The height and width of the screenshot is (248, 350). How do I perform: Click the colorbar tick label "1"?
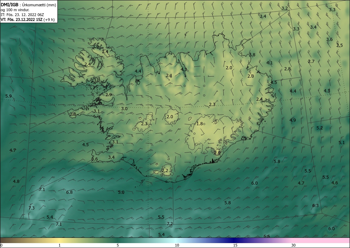pos(59,246)
